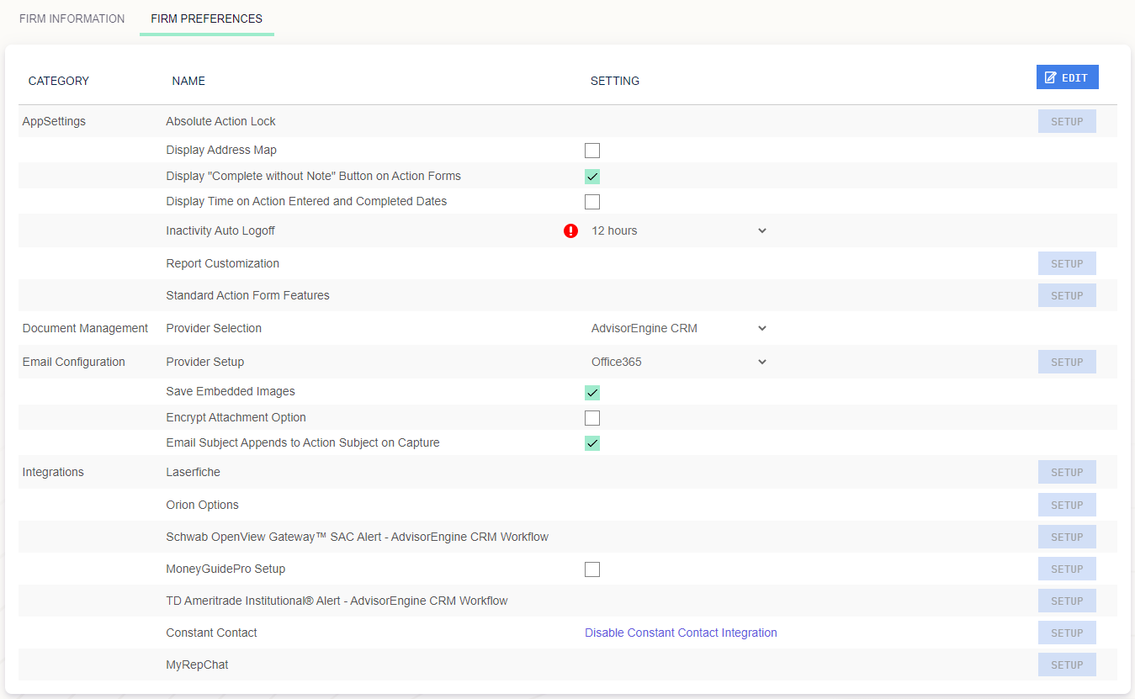Screen dimensions: 1135x699
Task: Click Disable Constant Contact Integration link
Action: [681, 633]
